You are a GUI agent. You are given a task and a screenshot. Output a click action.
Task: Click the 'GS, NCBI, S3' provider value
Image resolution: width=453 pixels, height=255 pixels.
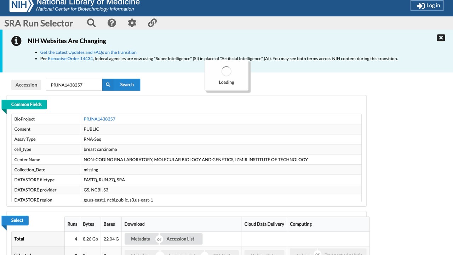pyautogui.click(x=96, y=190)
